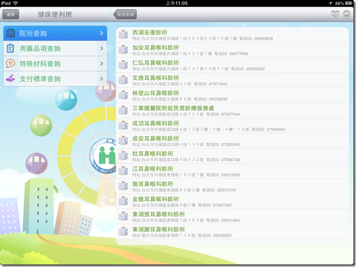Image resolution: width=356 pixels, height=267 pixels.
Task: Click hospital icon next to 三軍總醫院附設民眾診療服務處
Action: click(123, 110)
